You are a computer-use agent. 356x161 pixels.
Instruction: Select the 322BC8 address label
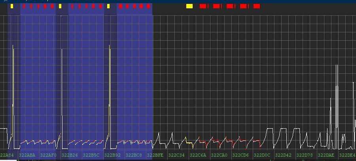click(x=134, y=155)
